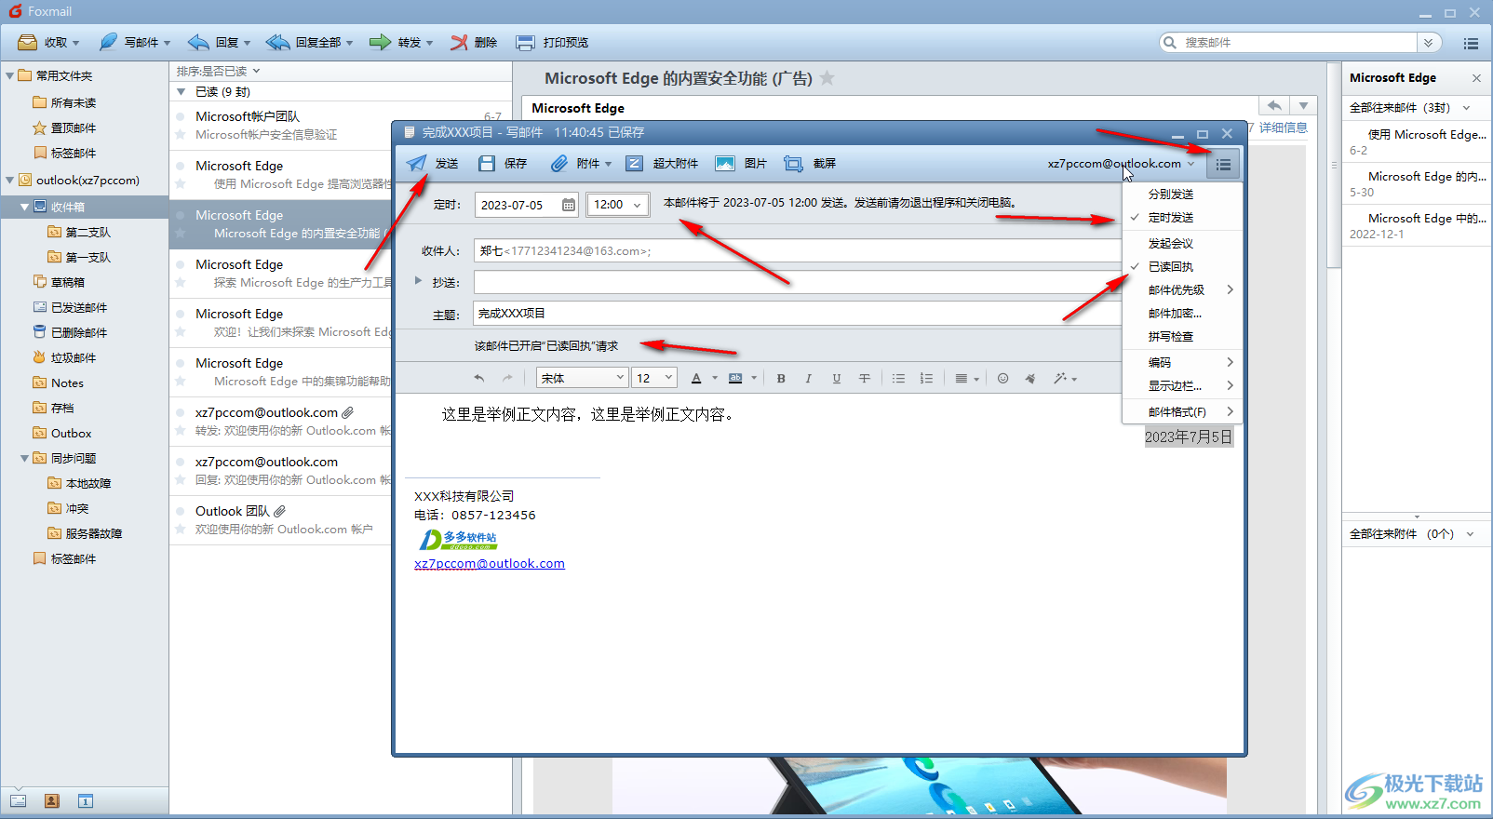Open the 草稿箱 drafts folder
The height and width of the screenshot is (819, 1493).
68,282
